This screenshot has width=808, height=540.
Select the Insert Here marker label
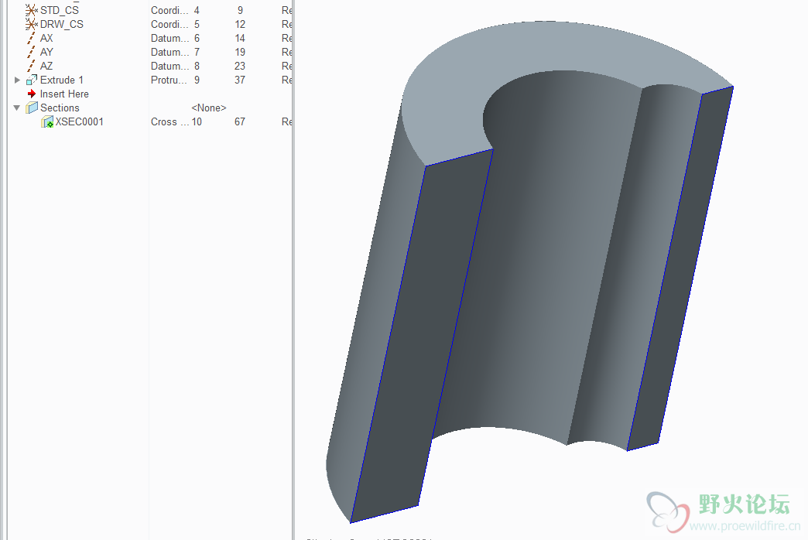64,94
